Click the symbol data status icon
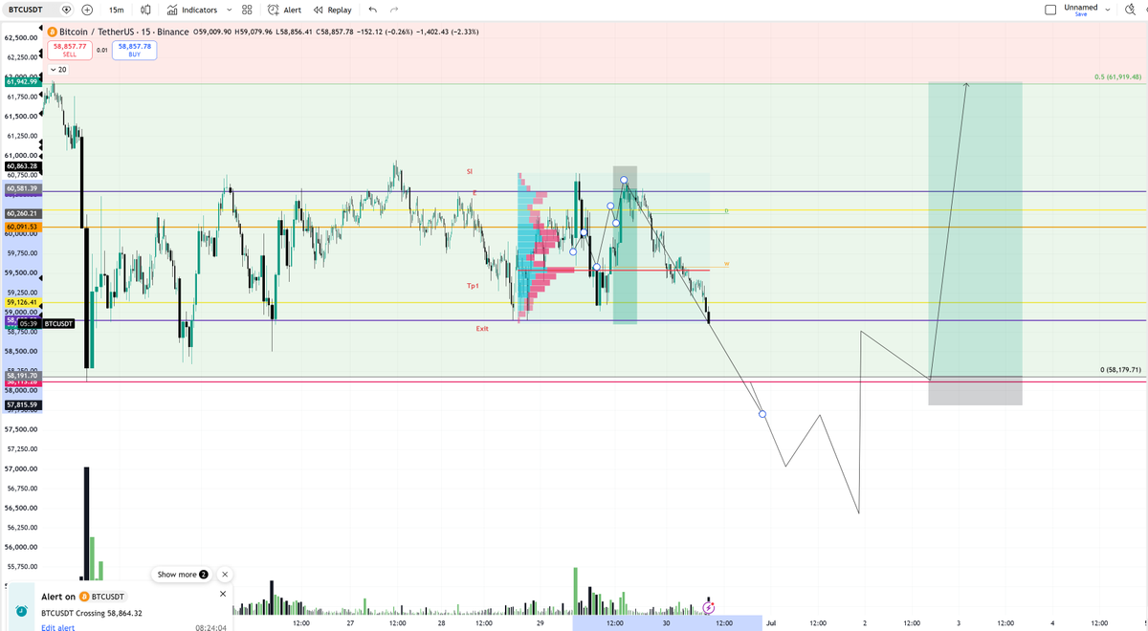Screen dimensions: 1148x631 [67, 10]
